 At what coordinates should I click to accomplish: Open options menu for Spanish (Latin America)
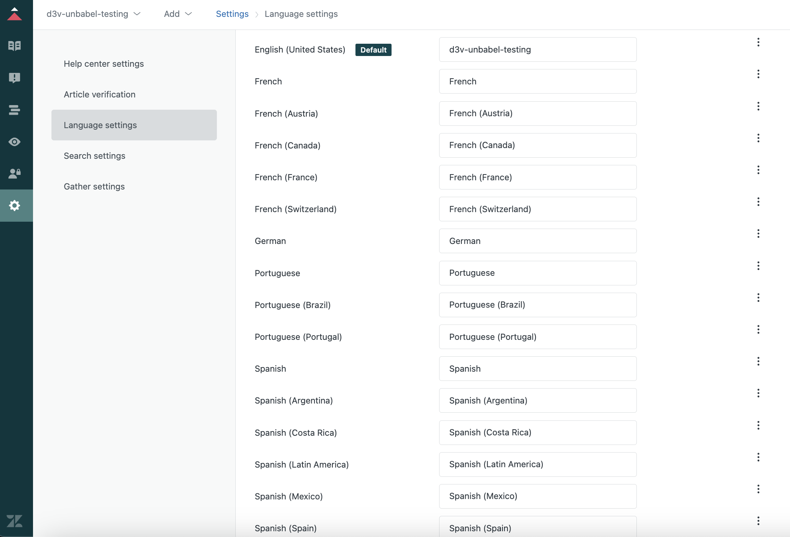(x=758, y=457)
